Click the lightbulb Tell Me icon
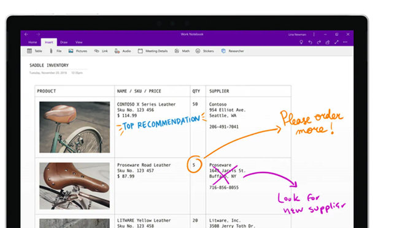416x228 pixels. click(x=301, y=42)
